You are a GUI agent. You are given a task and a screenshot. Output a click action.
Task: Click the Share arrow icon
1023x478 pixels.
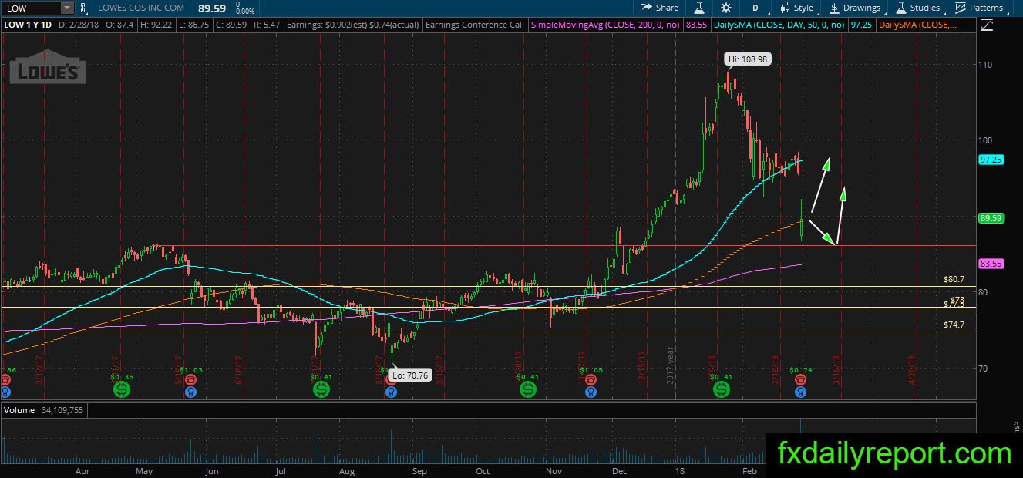click(646, 8)
